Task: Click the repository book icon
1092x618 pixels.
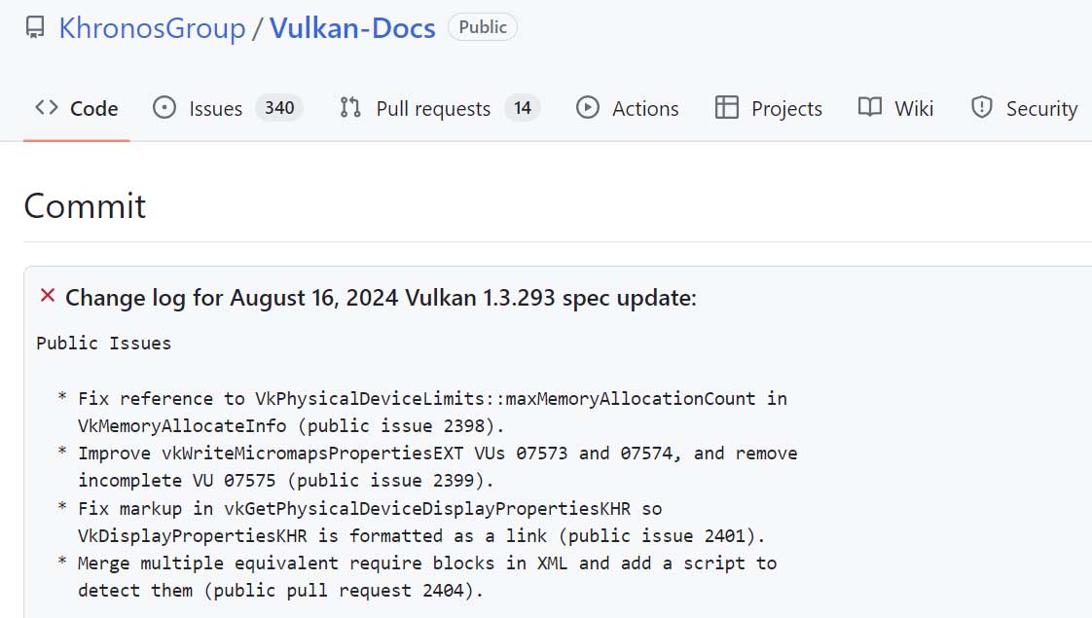Action: coord(35,28)
